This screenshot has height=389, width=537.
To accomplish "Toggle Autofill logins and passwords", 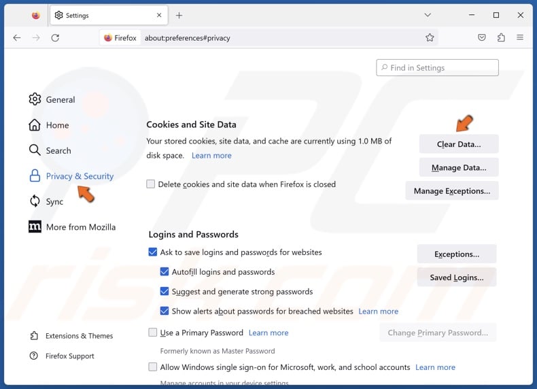I will [164, 271].
